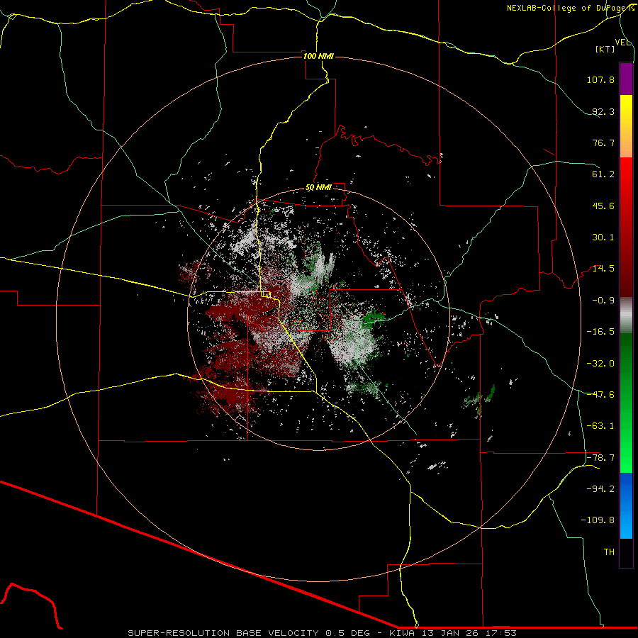Screen dimensions: 638x638
Task: Click the 30.1 velocity scale value
Action: [603, 237]
